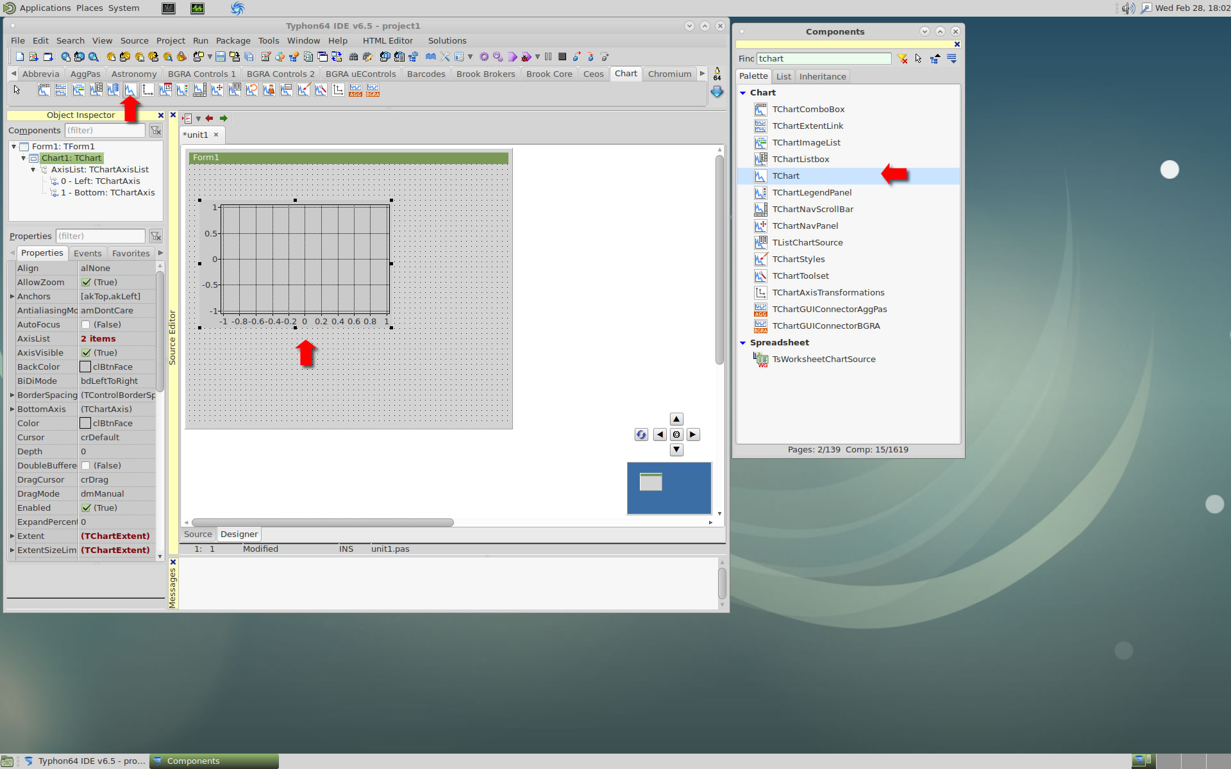Close the unit1 editor tab
1231x769 pixels.
coord(216,135)
